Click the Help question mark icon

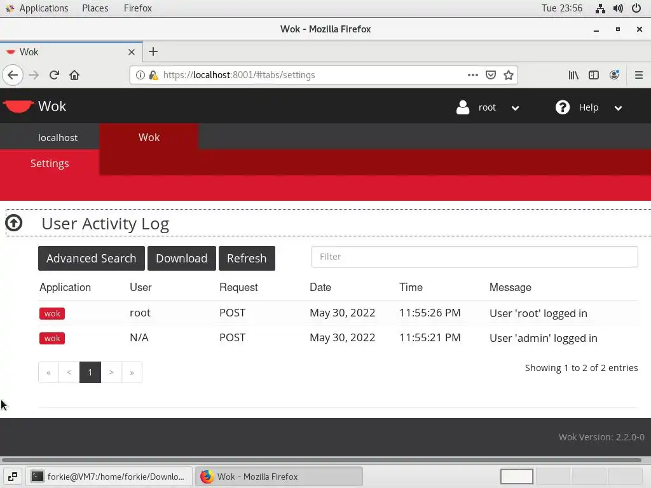pos(563,107)
